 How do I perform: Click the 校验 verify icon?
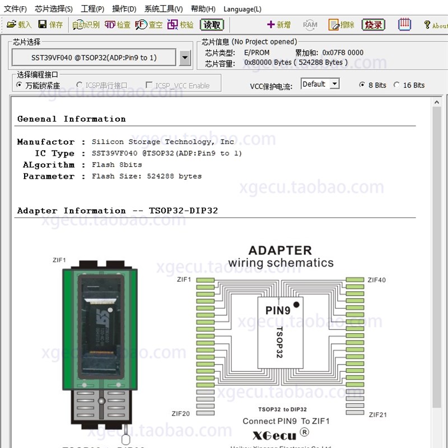[180, 25]
